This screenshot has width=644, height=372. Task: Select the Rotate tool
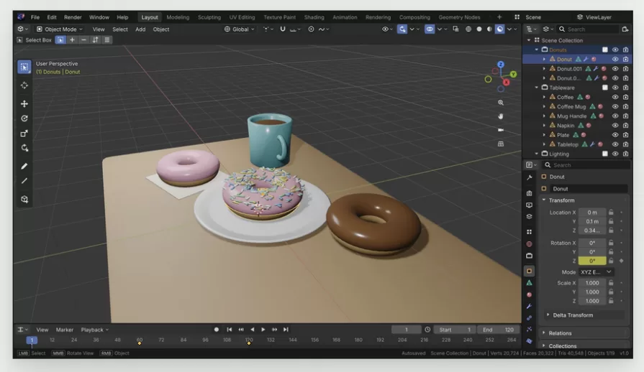[x=24, y=118]
